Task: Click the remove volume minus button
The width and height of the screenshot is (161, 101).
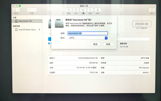Action: tap(34, 10)
